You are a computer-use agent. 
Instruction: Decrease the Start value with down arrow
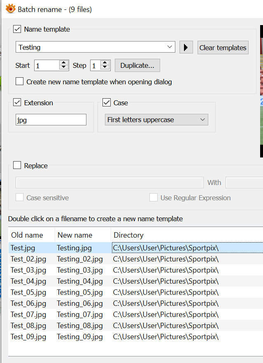(63, 67)
